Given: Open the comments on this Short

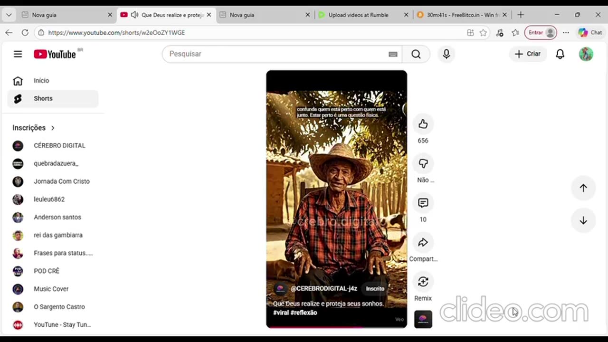Looking at the screenshot, I should point(423,203).
